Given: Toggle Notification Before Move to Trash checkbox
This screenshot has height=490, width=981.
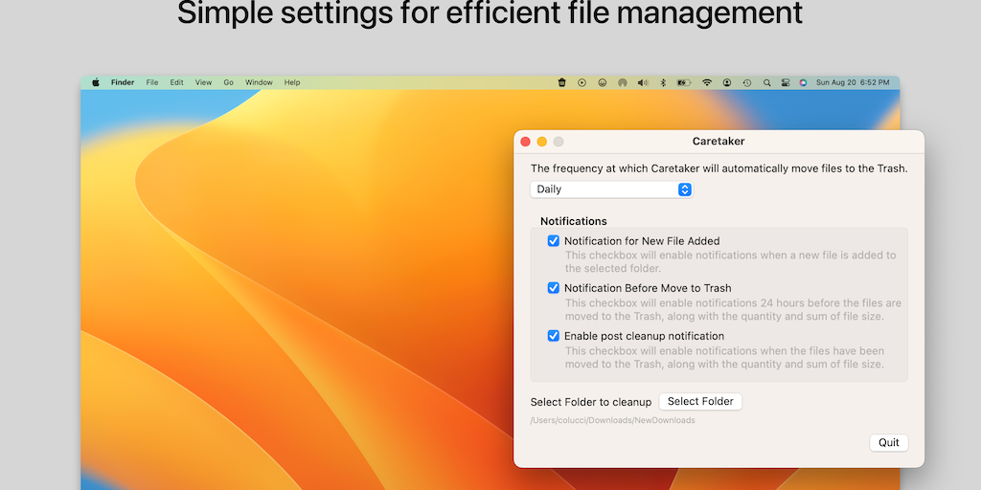Looking at the screenshot, I should (553, 288).
